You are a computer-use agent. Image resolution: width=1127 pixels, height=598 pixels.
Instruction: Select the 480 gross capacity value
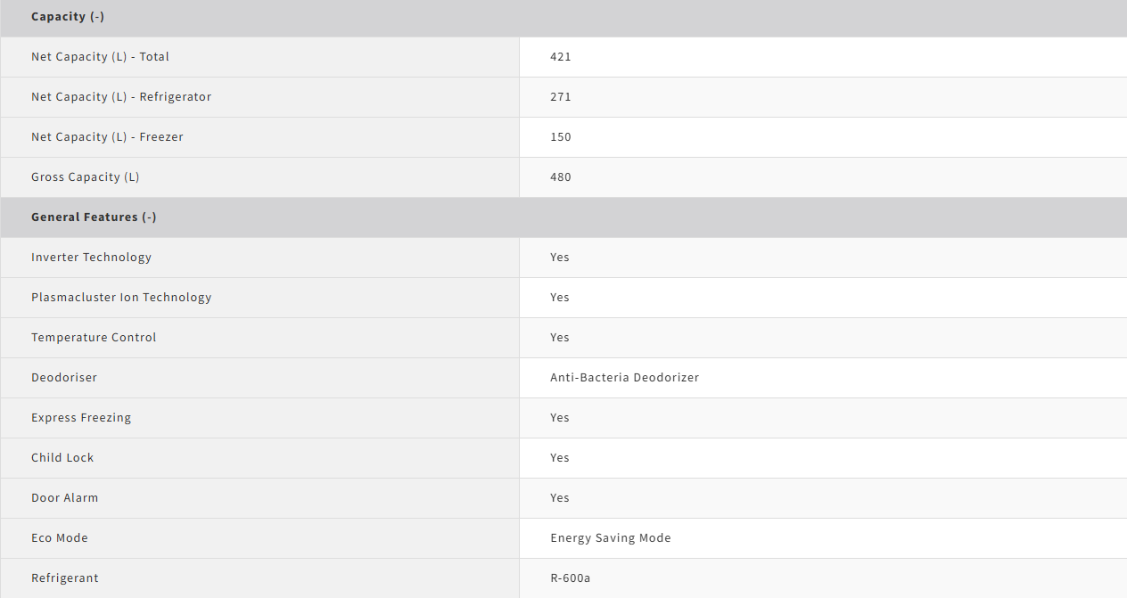[560, 177]
